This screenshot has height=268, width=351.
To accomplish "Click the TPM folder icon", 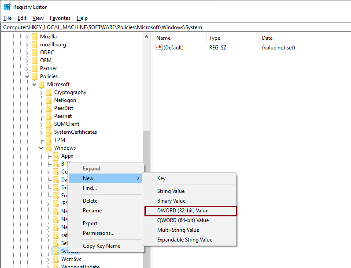I will (48, 140).
